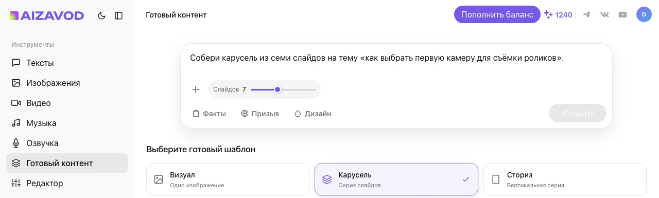
Task: Click the Карусель stacked layers icon
Action: [327, 179]
